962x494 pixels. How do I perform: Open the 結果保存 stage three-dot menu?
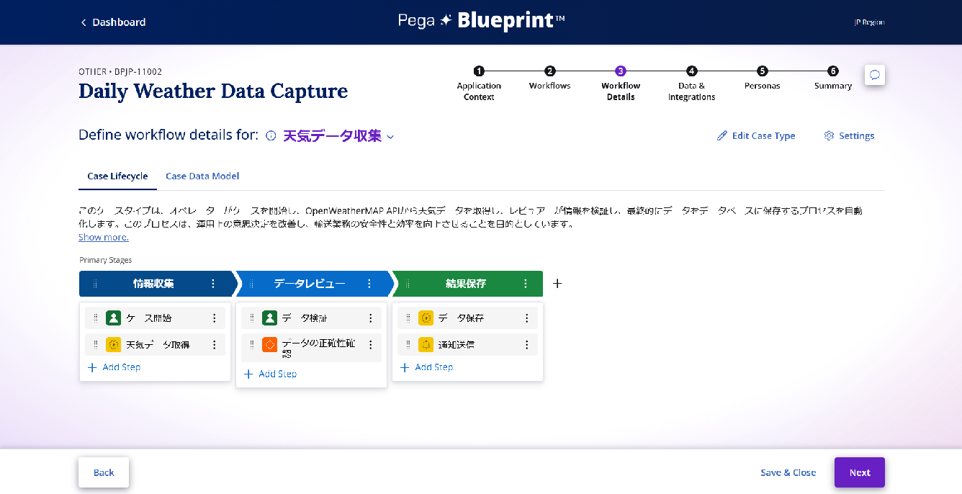[x=526, y=284]
